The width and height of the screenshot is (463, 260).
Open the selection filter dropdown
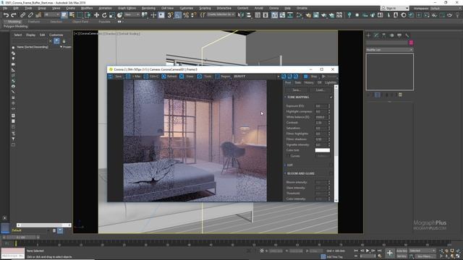[51, 14]
